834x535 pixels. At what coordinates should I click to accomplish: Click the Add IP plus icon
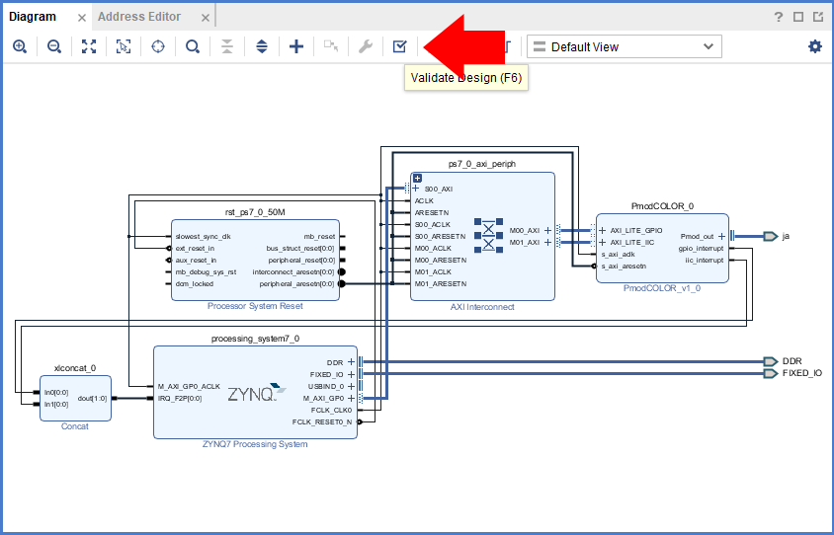point(296,46)
